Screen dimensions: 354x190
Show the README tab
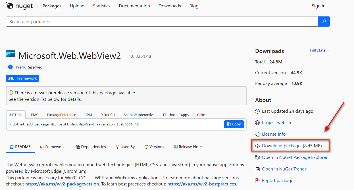click(20, 147)
